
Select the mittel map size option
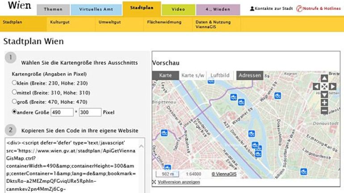(14, 92)
